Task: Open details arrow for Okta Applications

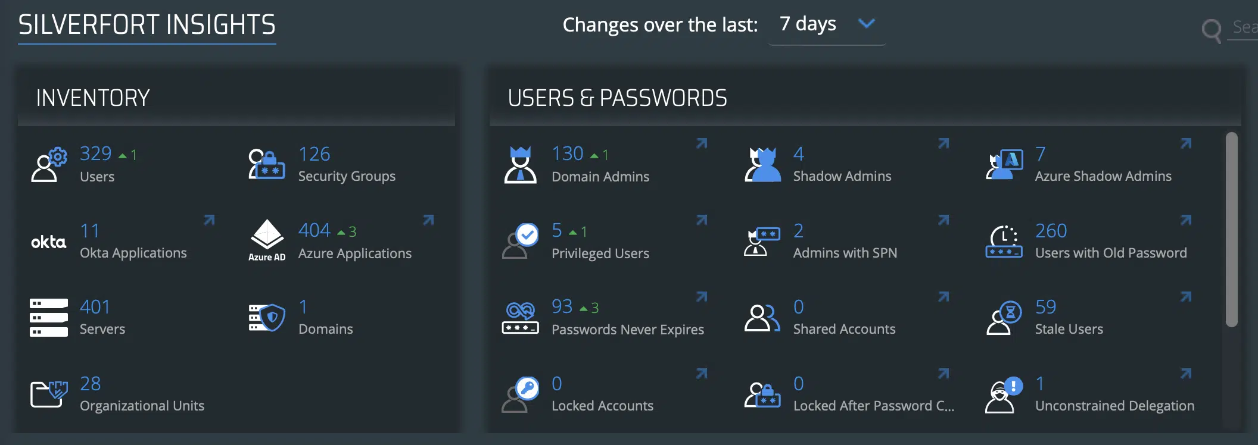Action: click(x=208, y=220)
